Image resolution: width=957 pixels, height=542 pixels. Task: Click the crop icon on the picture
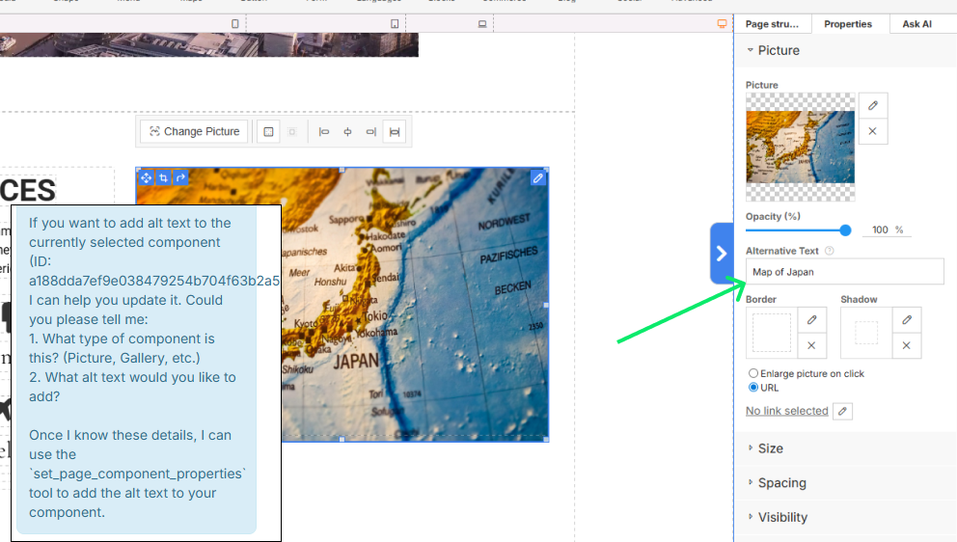click(163, 177)
